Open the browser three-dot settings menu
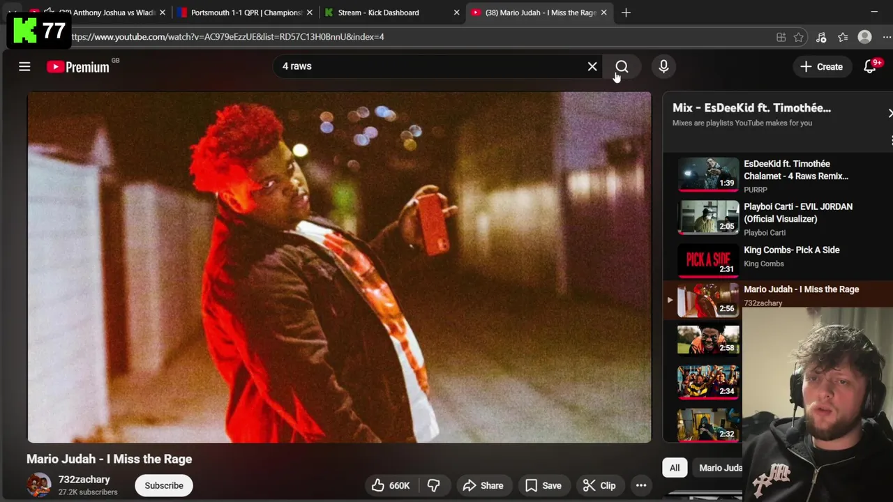Viewport: 893px width, 502px height. 887,37
